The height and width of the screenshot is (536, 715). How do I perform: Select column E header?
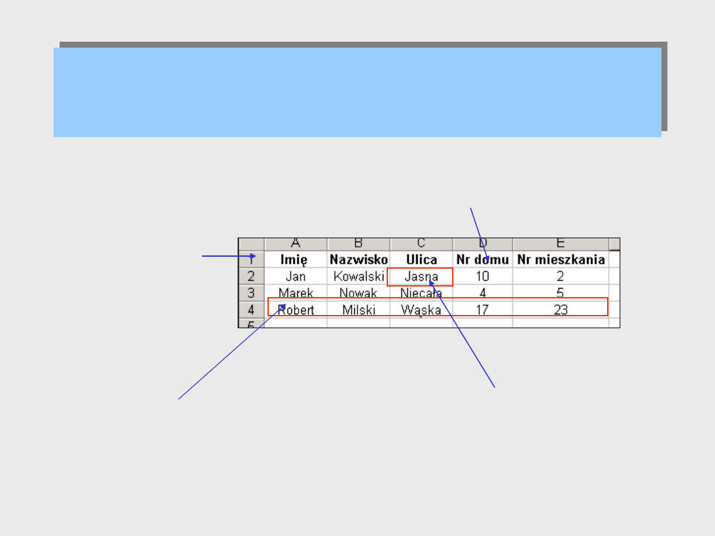[561, 244]
